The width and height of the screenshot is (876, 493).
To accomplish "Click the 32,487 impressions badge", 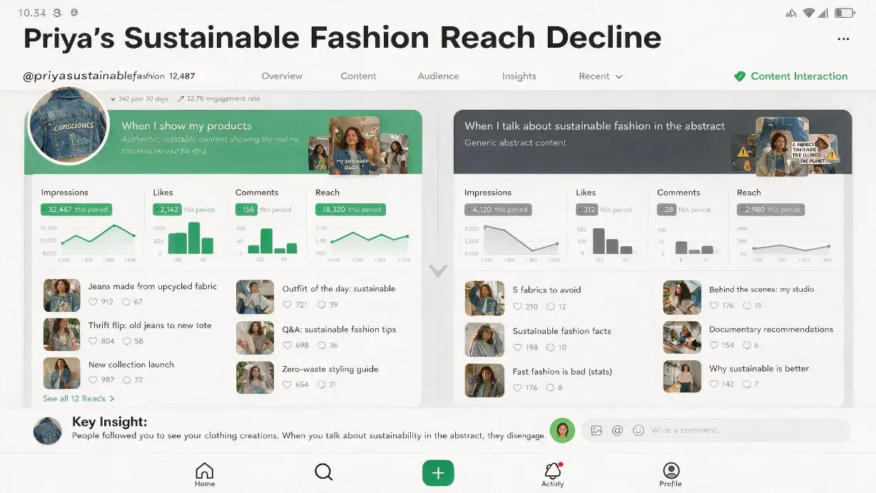I will [76, 210].
